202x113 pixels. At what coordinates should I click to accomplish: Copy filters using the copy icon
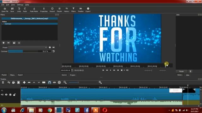(14, 43)
